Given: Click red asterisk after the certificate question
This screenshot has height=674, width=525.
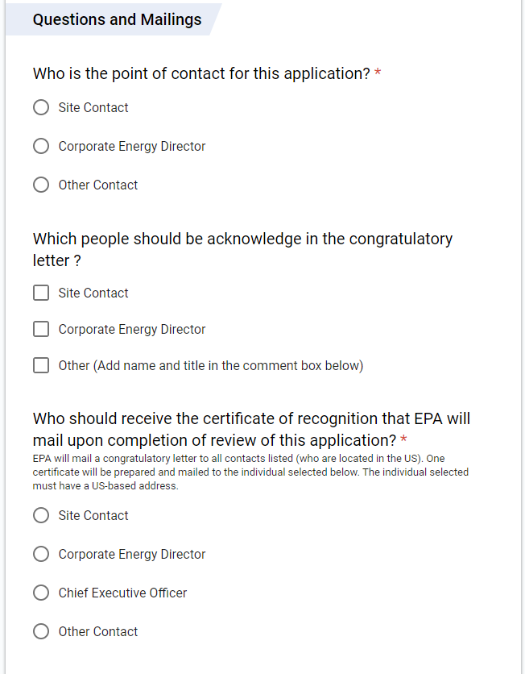Looking at the screenshot, I should pyautogui.click(x=403, y=440).
